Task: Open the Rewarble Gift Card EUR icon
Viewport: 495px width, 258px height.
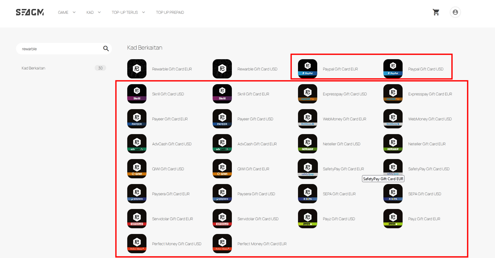Action: [137, 69]
